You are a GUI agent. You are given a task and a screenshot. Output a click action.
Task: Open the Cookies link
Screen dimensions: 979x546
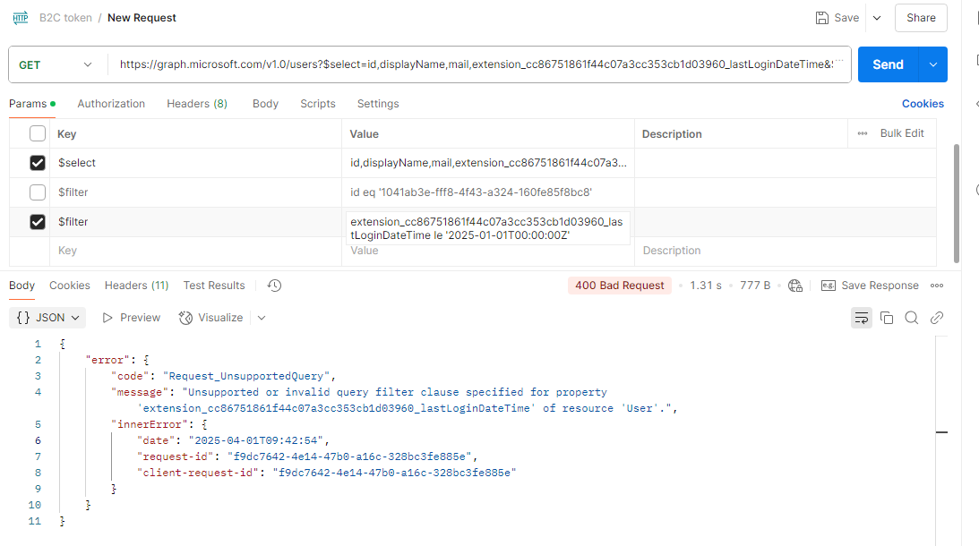[923, 104]
